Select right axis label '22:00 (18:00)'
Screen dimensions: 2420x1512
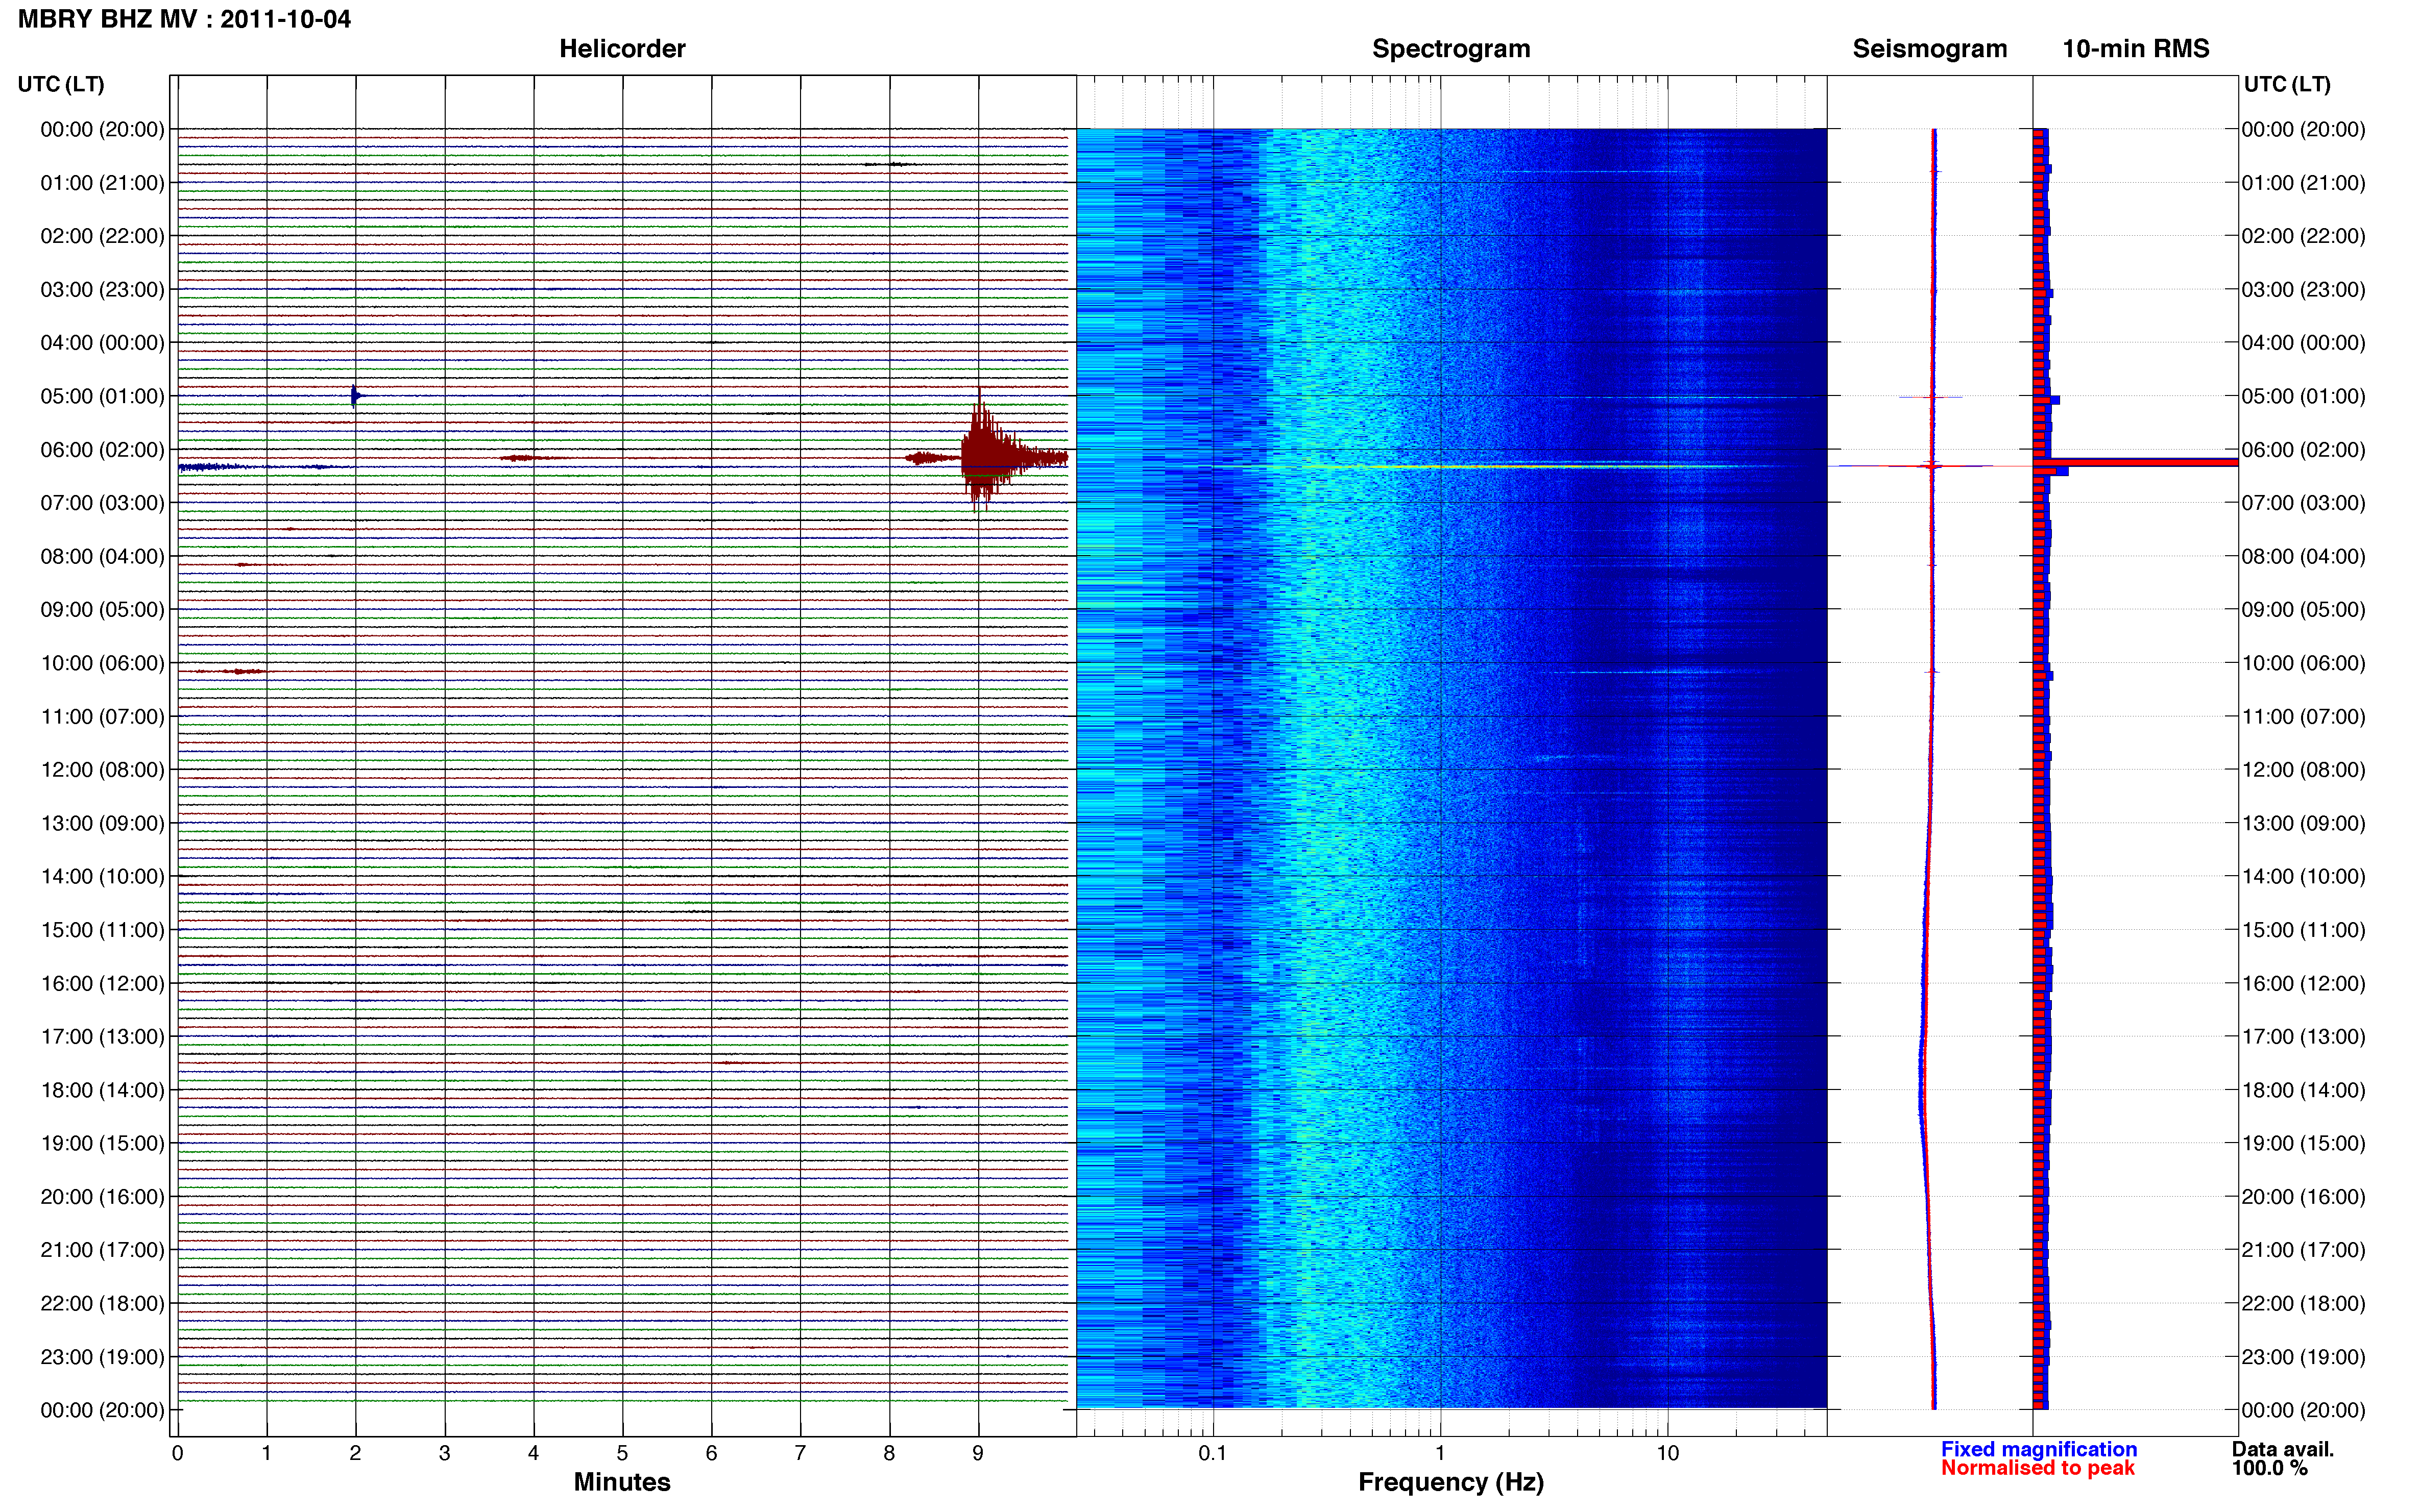(x=2303, y=1304)
